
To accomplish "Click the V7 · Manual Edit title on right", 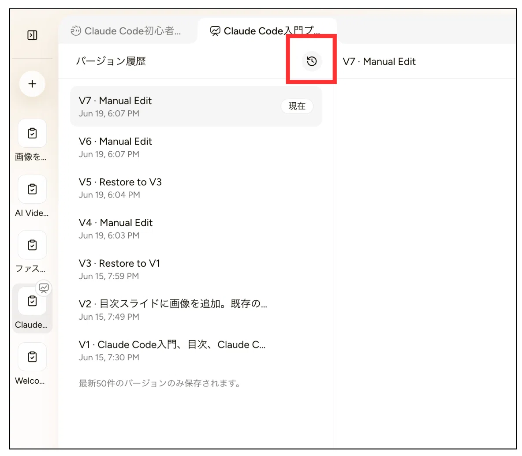I will click(379, 62).
